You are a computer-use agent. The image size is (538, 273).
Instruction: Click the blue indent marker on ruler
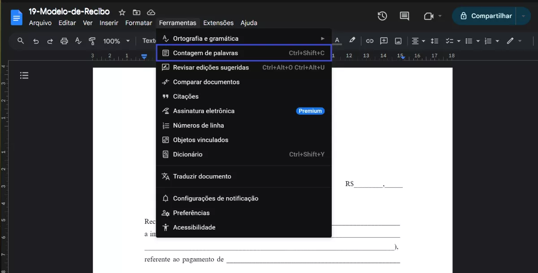[143, 56]
